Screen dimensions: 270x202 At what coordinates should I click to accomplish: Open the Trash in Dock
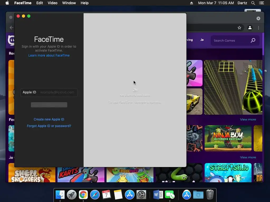click(210, 194)
